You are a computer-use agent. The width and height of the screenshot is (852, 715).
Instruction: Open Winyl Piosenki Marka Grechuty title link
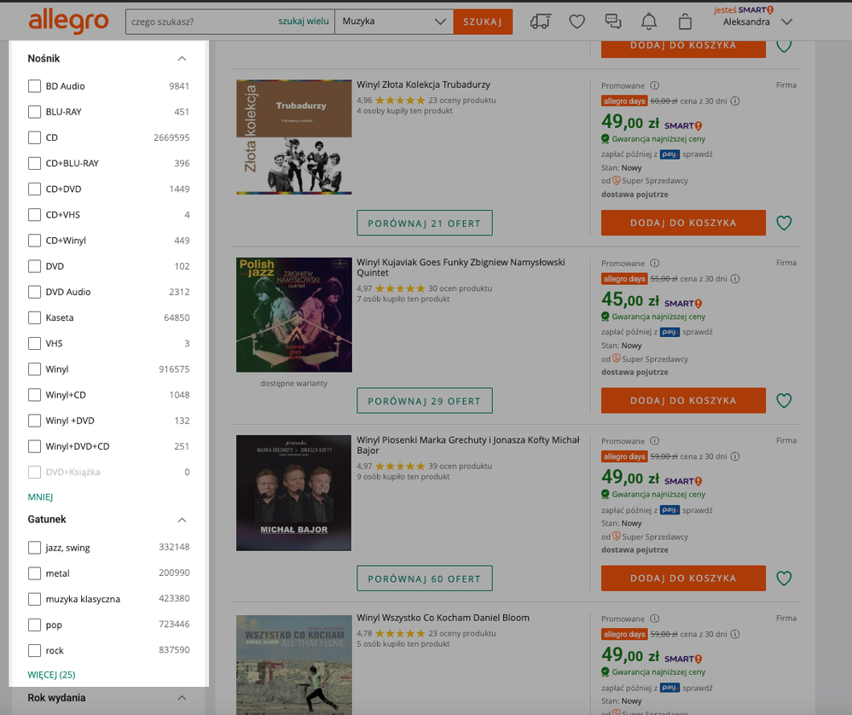click(468, 445)
